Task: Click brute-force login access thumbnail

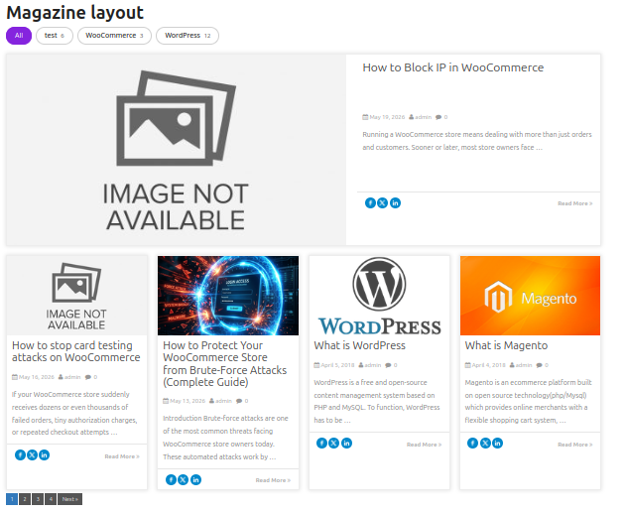Action: pyautogui.click(x=228, y=296)
